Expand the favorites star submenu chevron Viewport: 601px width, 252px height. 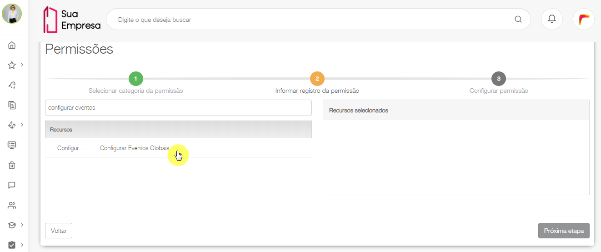tap(22, 65)
